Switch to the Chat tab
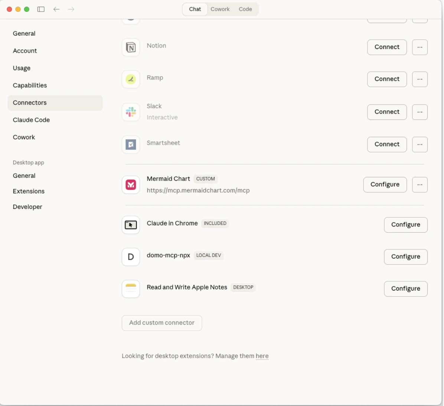Image resolution: width=444 pixels, height=406 pixels. 195,9
